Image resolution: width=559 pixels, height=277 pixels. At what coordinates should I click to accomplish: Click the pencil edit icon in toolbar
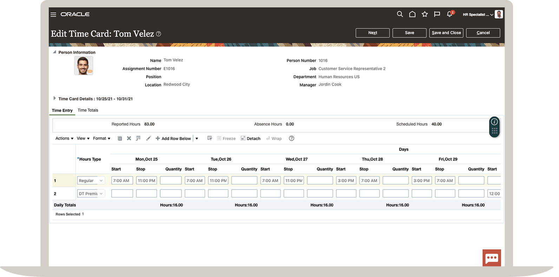(148, 138)
